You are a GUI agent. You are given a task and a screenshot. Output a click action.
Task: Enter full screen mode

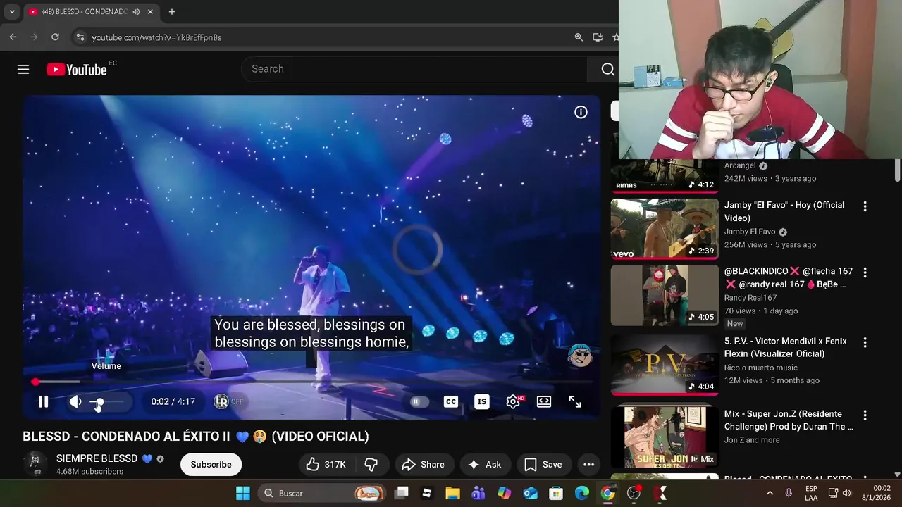coord(575,401)
